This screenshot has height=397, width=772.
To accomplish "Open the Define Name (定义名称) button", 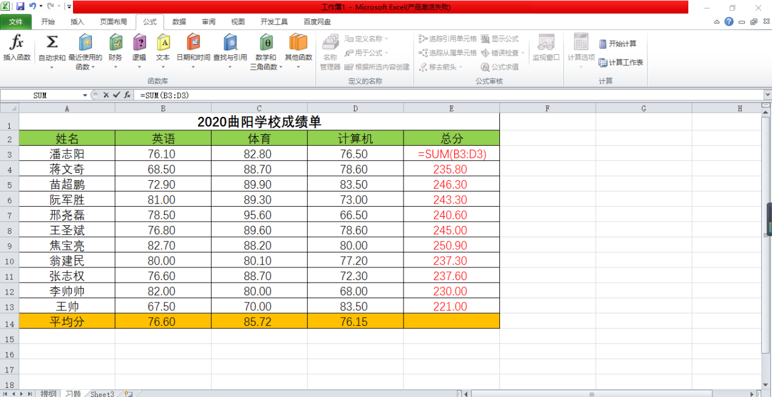I will click(368, 39).
